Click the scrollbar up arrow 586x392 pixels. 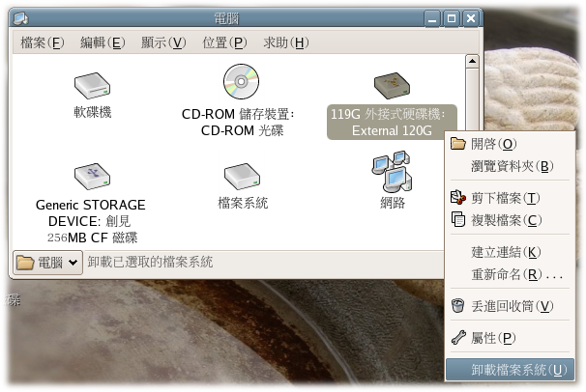[x=472, y=61]
